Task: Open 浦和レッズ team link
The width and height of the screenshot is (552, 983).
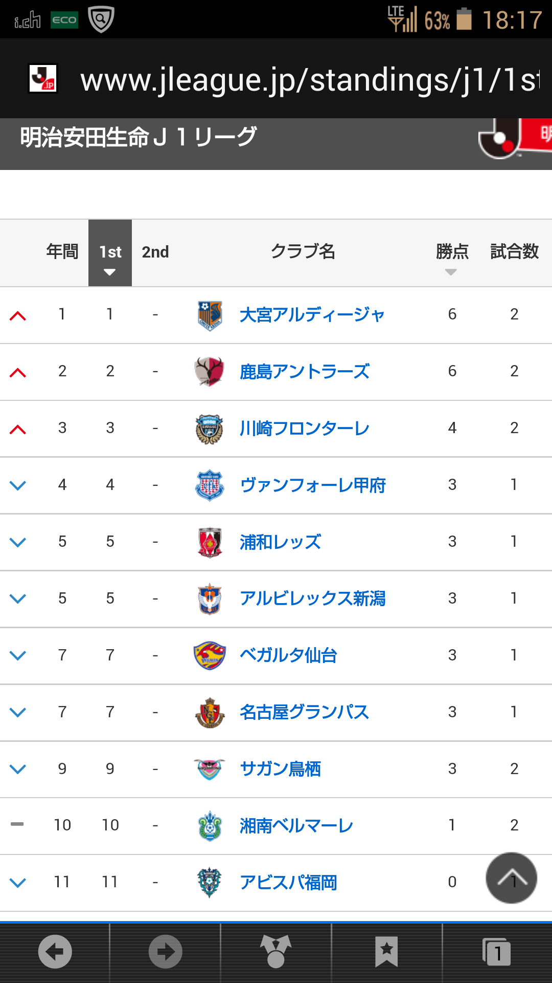Action: pyautogui.click(x=281, y=542)
